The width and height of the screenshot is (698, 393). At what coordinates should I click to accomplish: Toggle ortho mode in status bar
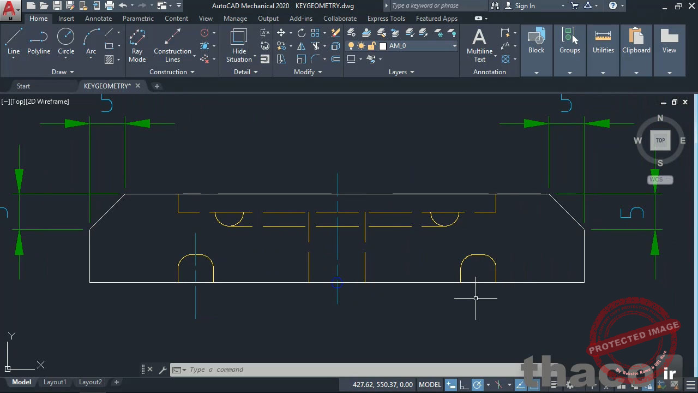[464, 385]
